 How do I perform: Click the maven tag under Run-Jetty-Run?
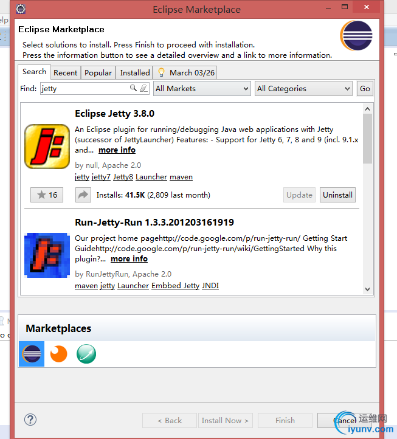tap(86, 286)
